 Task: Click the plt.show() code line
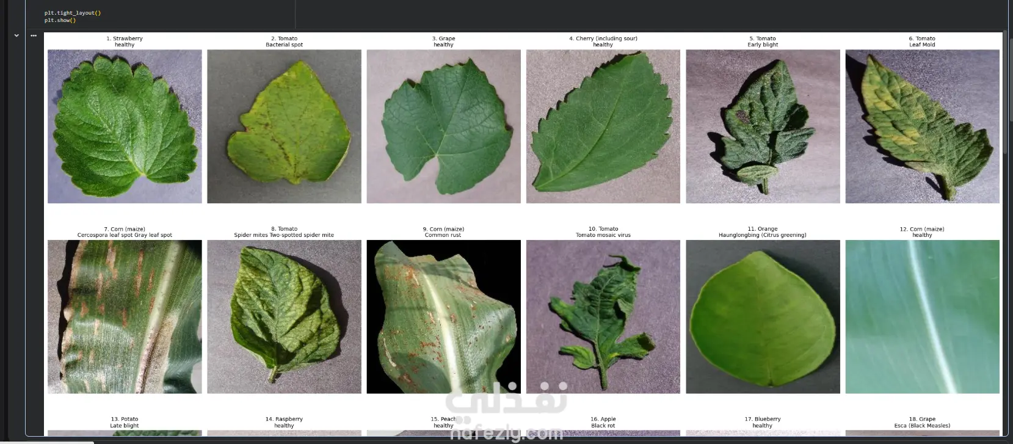point(60,20)
